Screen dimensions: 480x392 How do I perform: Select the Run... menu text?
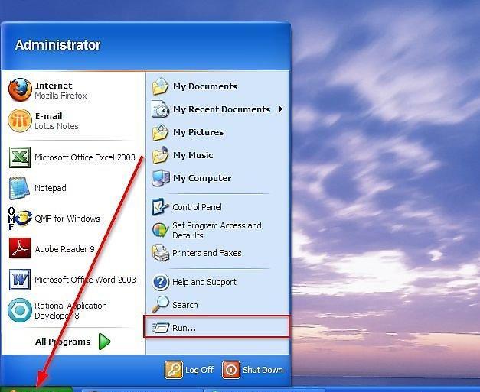click(184, 328)
